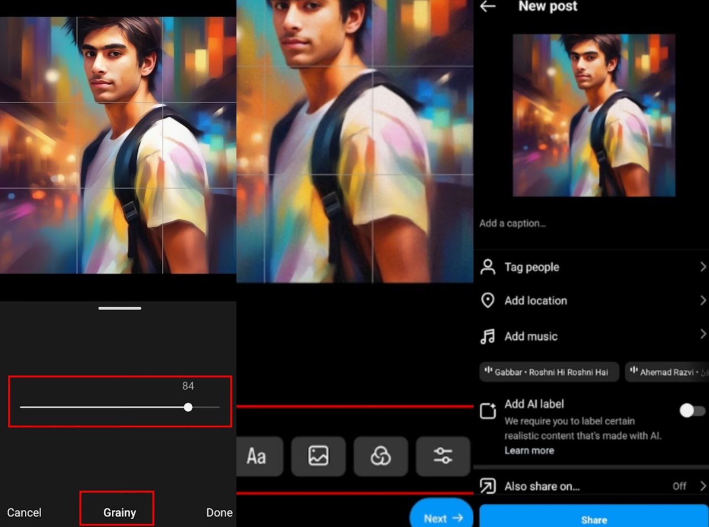Open the sticker/image overlay tool
The width and height of the screenshot is (709, 527).
pyautogui.click(x=318, y=456)
